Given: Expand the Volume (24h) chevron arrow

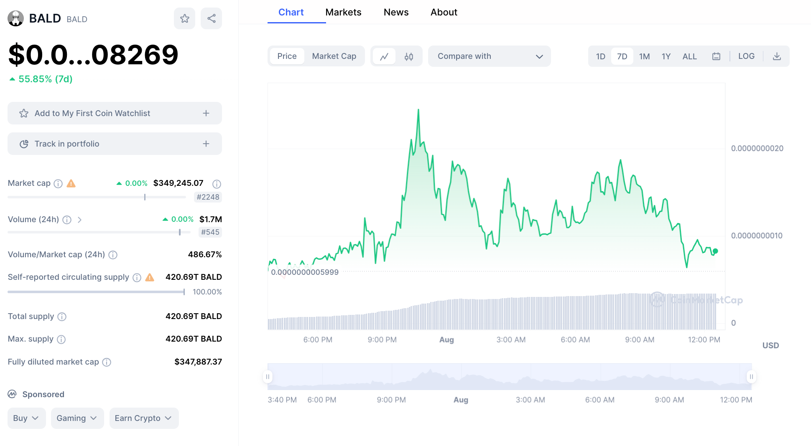Looking at the screenshot, I should [79, 220].
